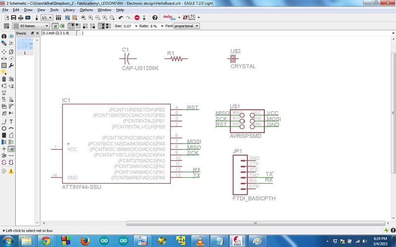396x247 pixels.
Task: Open the Help question mark icon
Action: [155, 18]
